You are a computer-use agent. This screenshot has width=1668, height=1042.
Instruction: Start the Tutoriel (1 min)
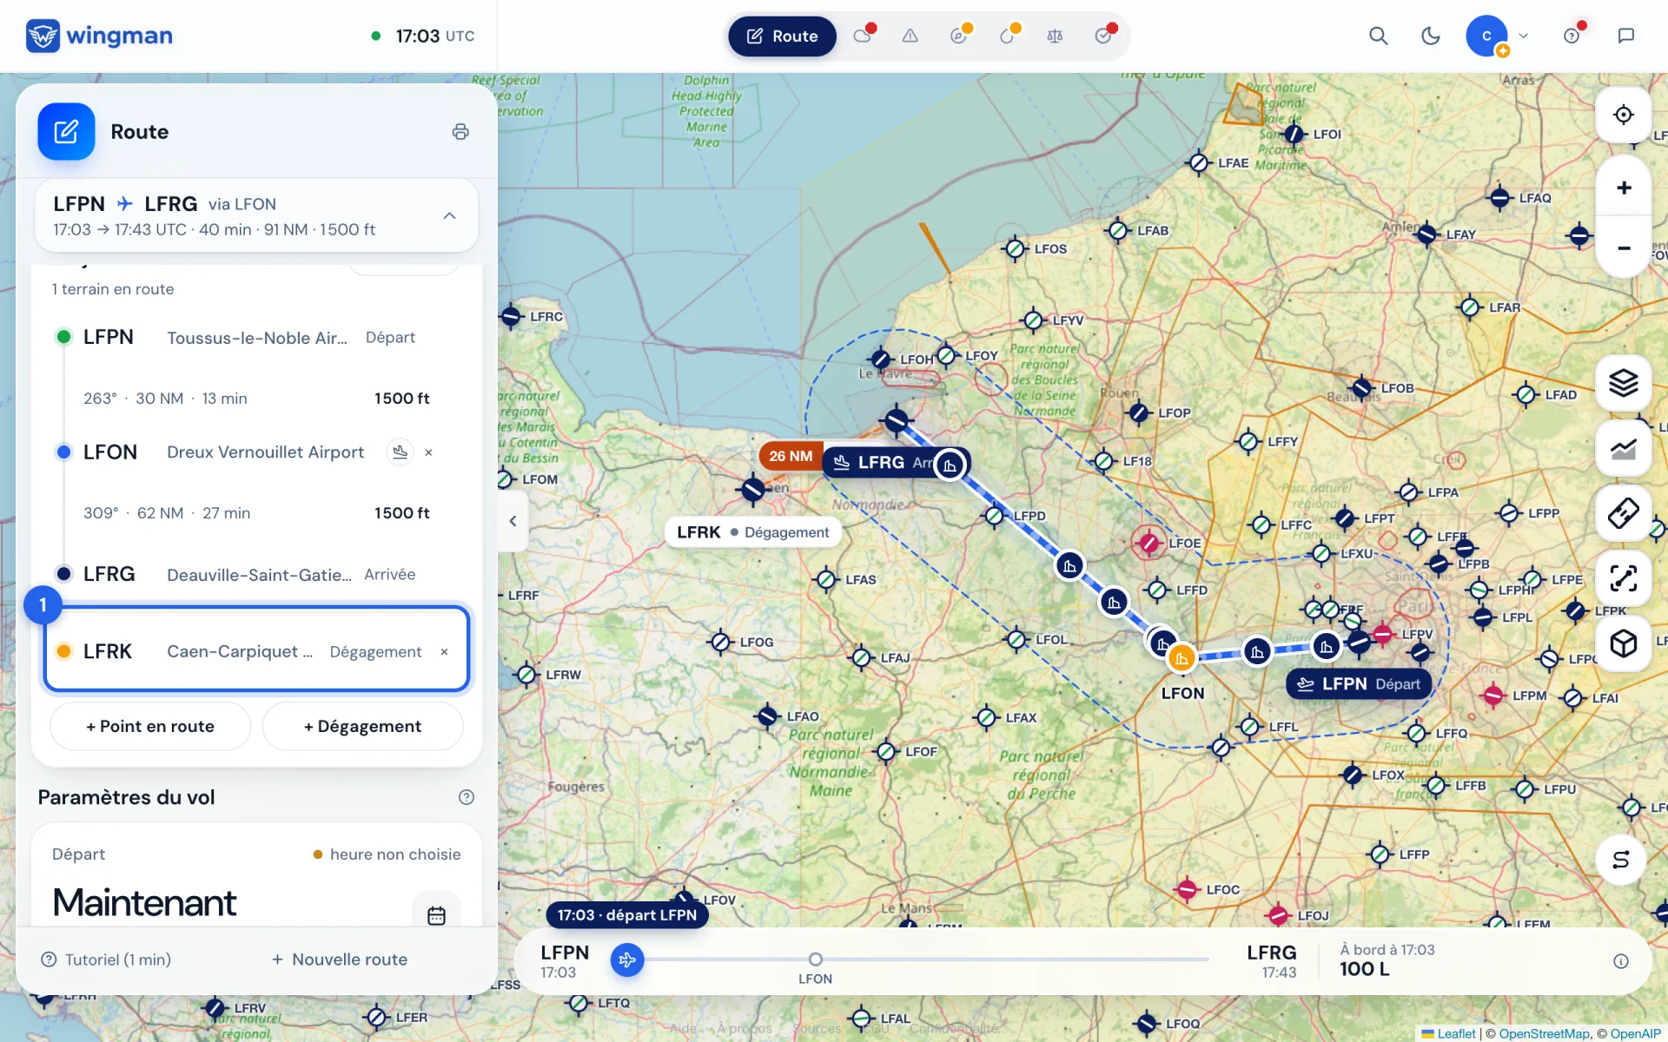(106, 960)
